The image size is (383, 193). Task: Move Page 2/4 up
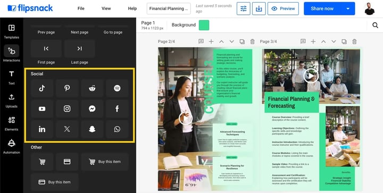tap(221, 41)
